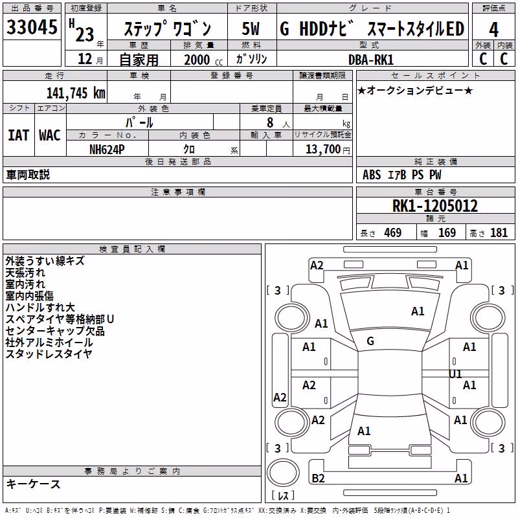
Task: Select inspector note 社外アルミホイール
Action: [x=49, y=343]
